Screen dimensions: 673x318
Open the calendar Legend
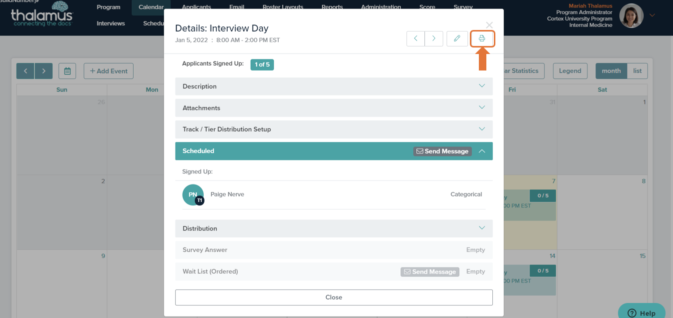click(570, 71)
